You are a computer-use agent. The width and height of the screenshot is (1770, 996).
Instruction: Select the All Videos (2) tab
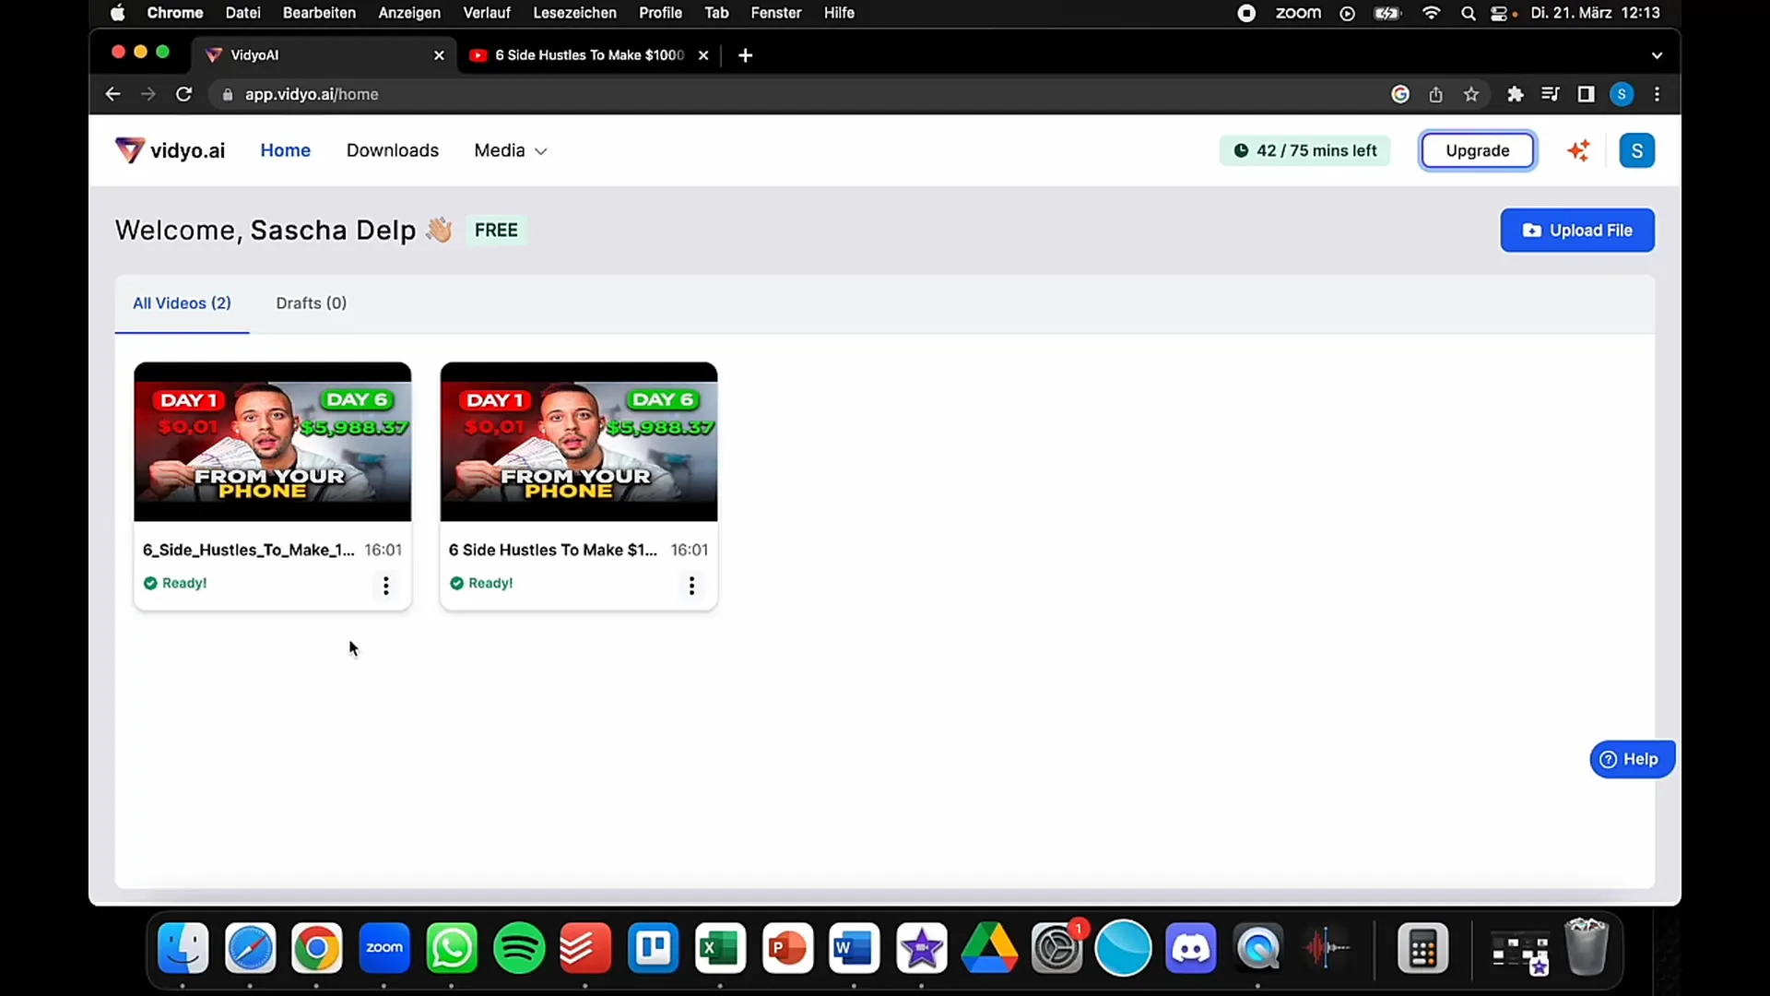click(181, 302)
